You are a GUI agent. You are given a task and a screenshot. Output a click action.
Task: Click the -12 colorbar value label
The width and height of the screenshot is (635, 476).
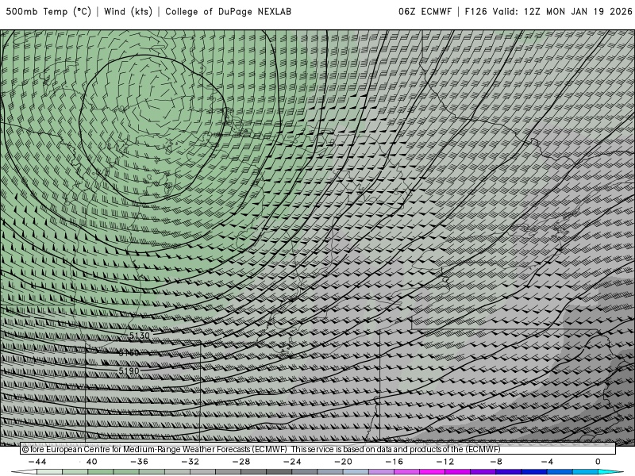[x=445, y=462]
